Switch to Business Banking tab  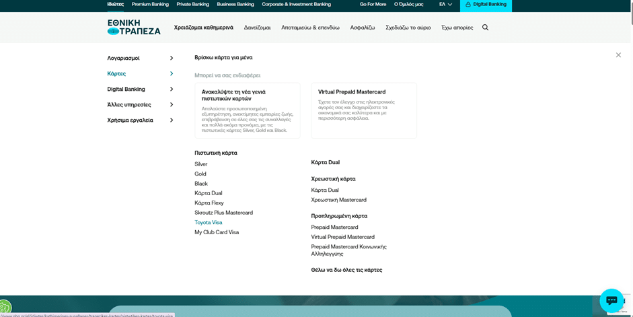tap(235, 5)
